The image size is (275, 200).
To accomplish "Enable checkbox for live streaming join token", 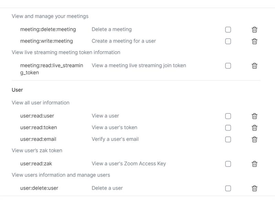I will (228, 66).
